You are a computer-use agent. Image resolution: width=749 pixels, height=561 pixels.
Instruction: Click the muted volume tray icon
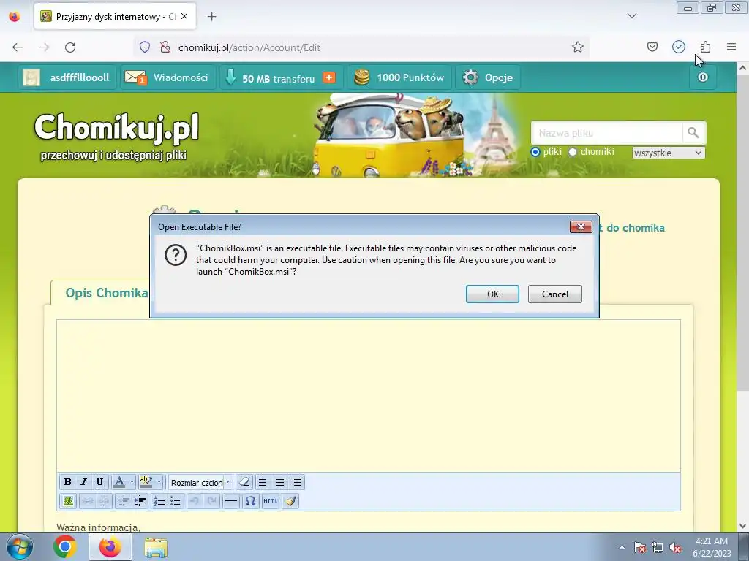(675, 548)
